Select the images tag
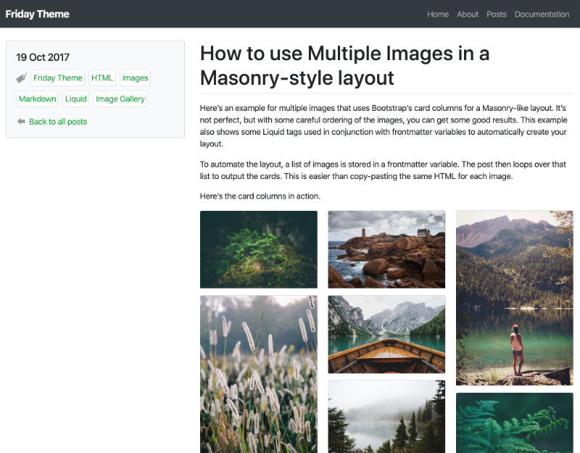The image size is (580, 453). point(135,78)
